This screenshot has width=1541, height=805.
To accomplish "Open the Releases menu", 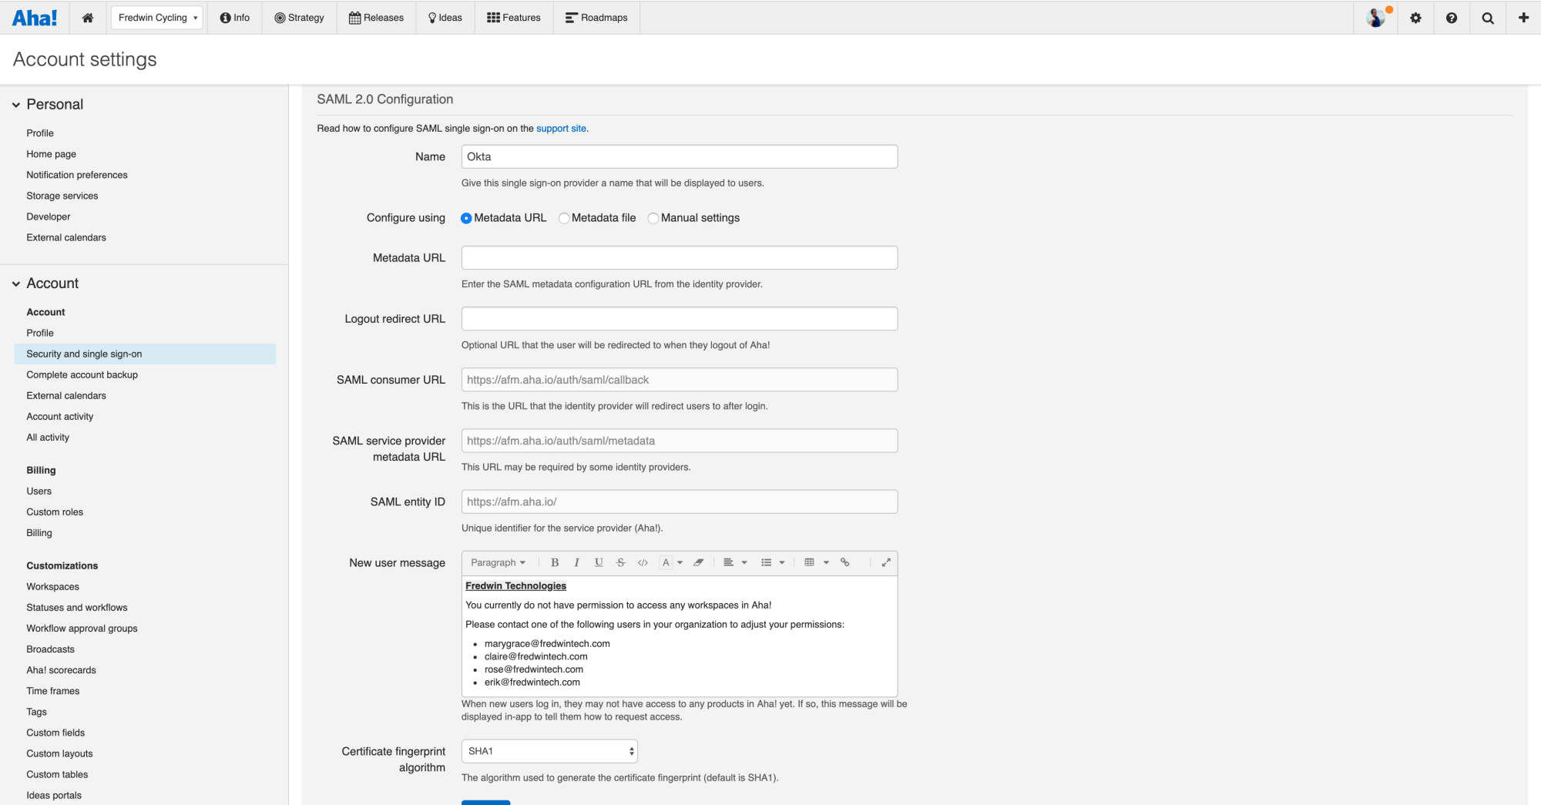I will click(x=376, y=18).
